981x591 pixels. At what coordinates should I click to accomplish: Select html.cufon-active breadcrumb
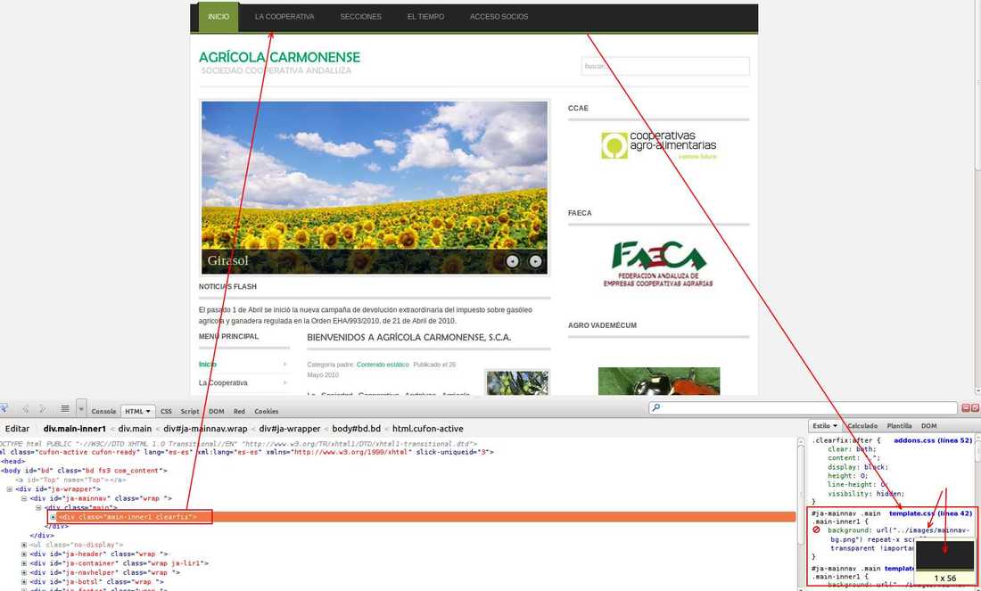coord(428,429)
